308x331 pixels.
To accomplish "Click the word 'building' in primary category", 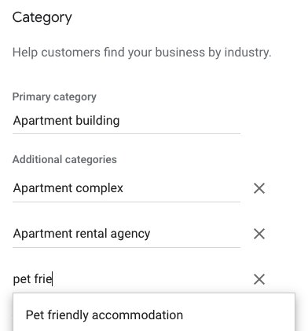I will point(97,121).
